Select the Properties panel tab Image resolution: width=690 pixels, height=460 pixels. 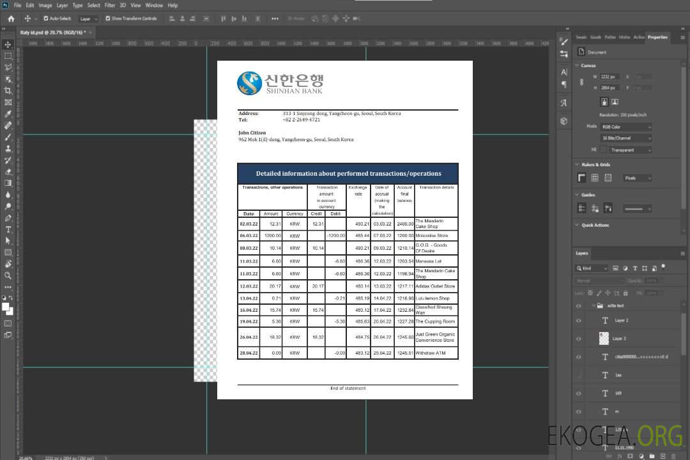(657, 37)
